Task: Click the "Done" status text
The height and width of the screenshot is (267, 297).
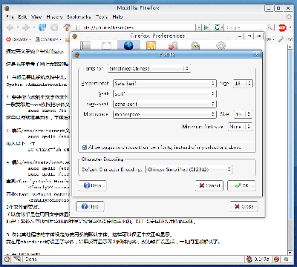Action: click(31, 259)
